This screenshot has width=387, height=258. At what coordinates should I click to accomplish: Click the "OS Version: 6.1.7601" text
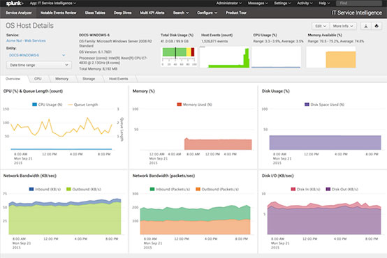click(x=95, y=52)
